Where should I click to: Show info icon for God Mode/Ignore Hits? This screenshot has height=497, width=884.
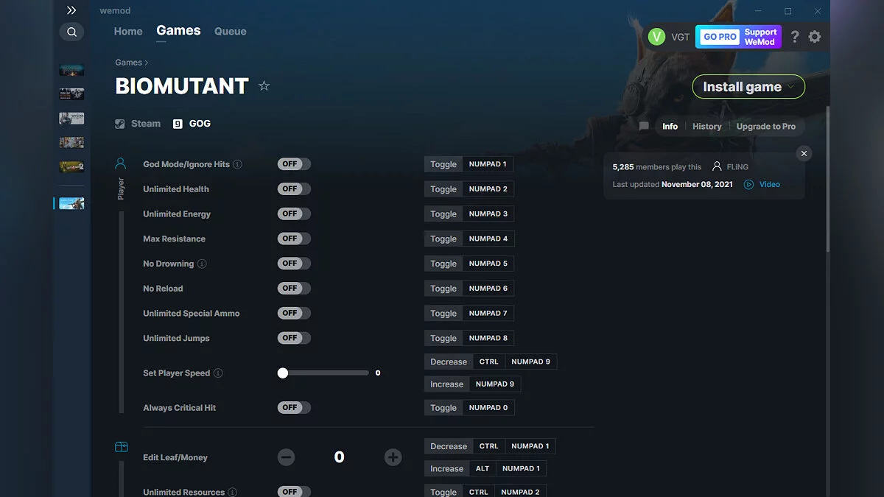(238, 164)
